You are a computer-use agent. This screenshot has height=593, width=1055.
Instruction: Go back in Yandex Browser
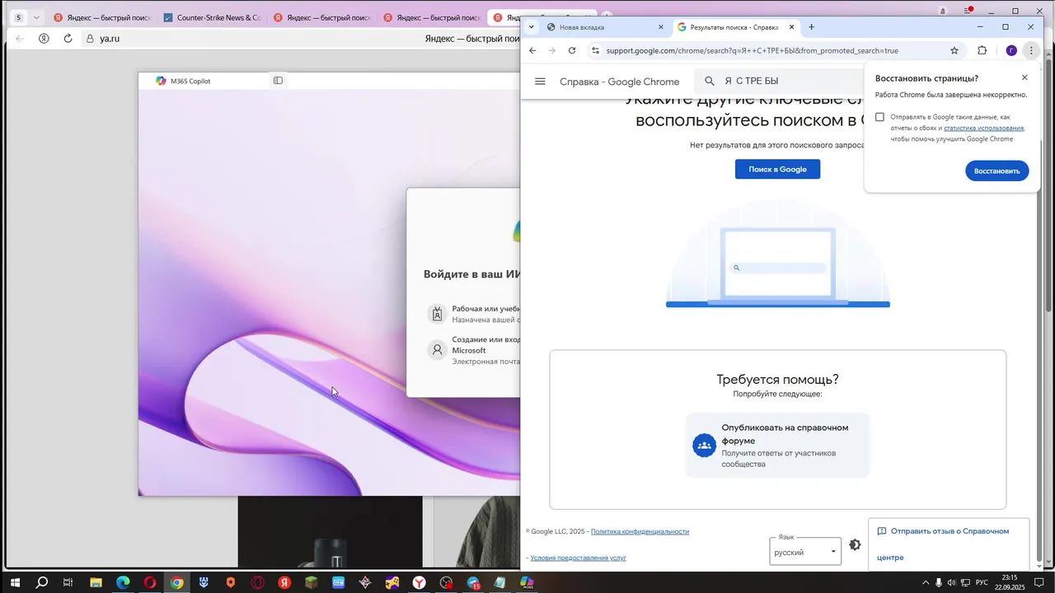[20, 39]
